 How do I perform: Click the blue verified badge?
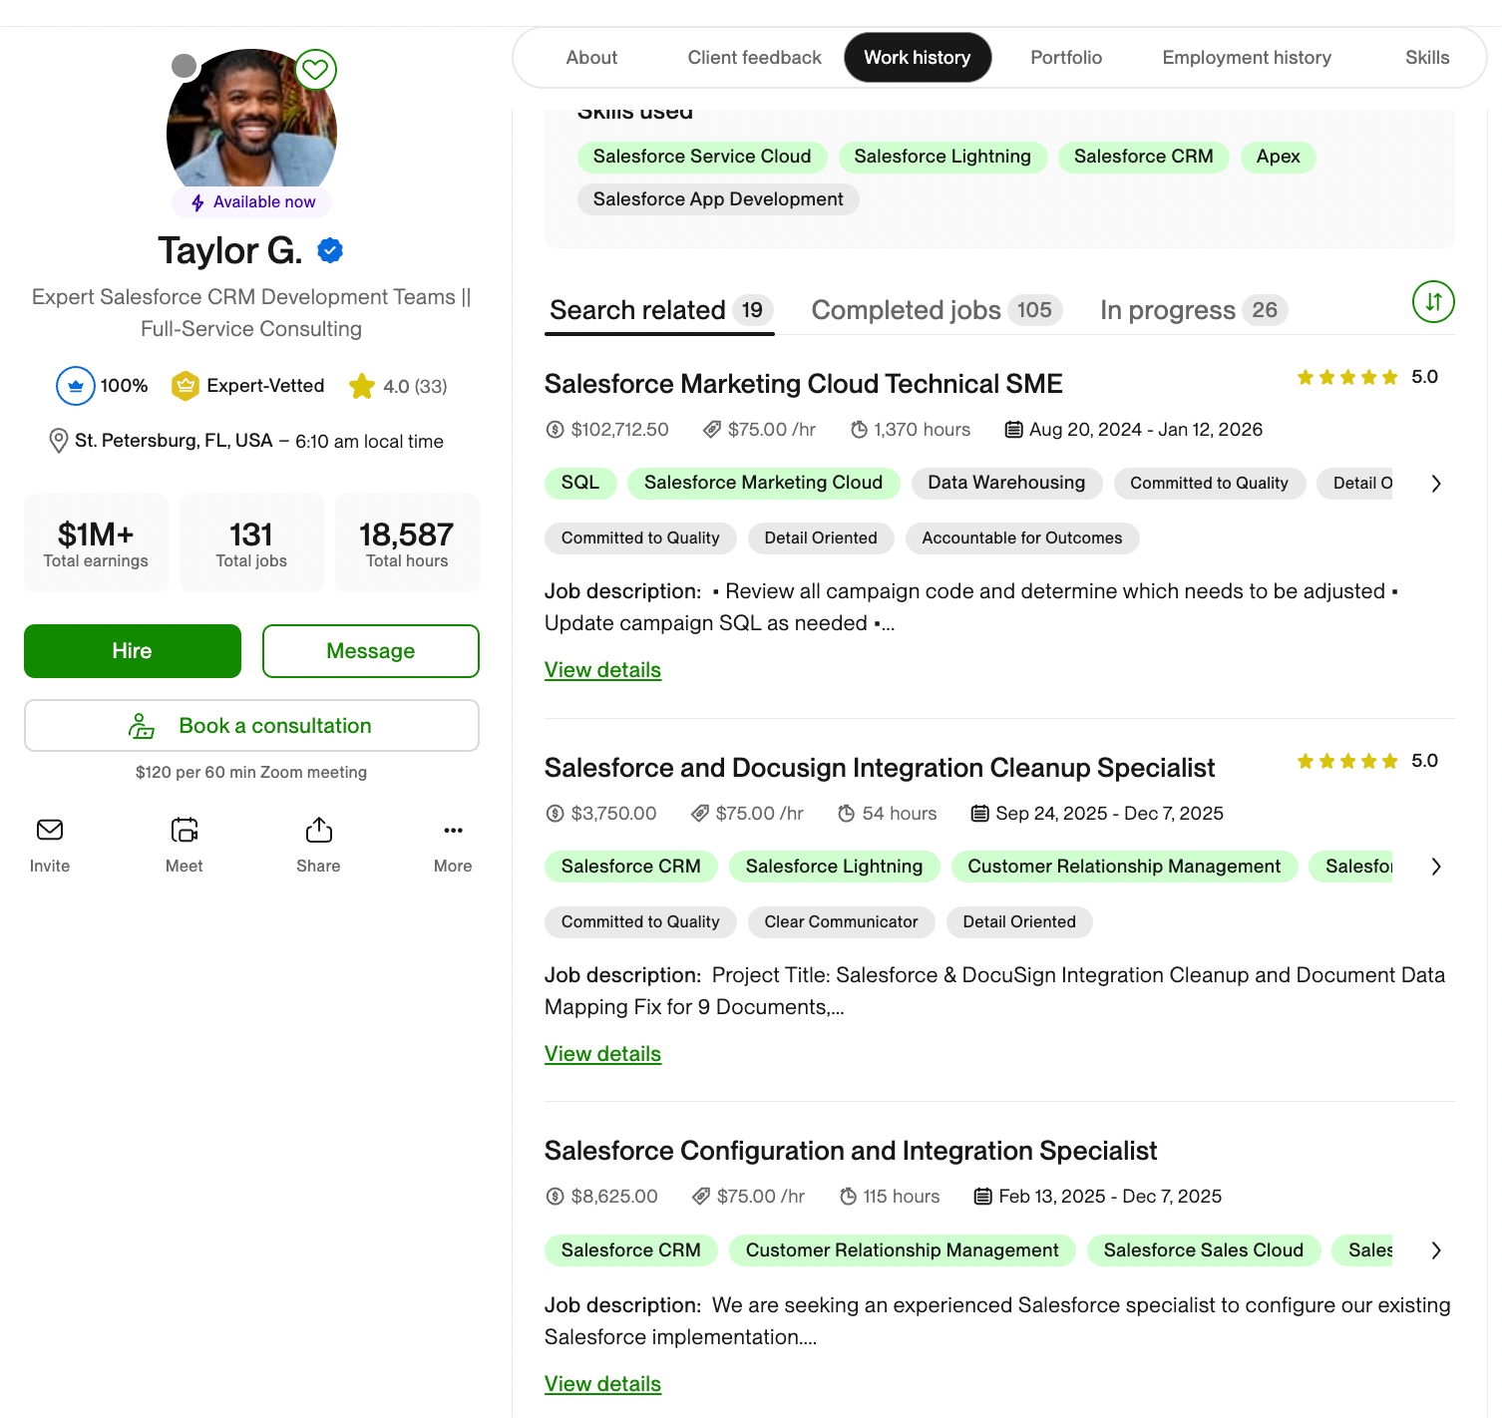330,250
